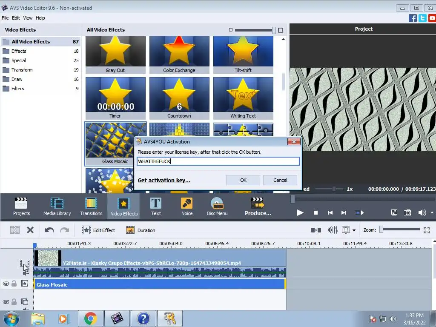The width and height of the screenshot is (436, 327).
Task: Select the Countdown effect thumbnail
Action: click(179, 98)
